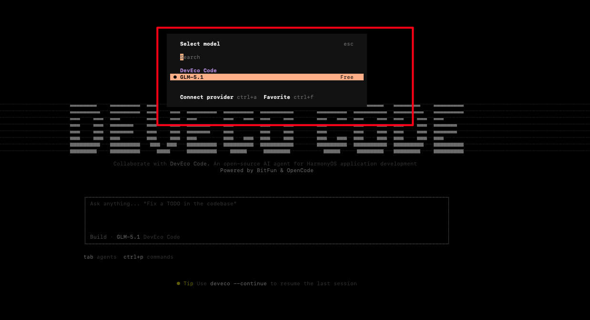The width and height of the screenshot is (590, 320).
Task: Open Connect provider option
Action: 218,97
